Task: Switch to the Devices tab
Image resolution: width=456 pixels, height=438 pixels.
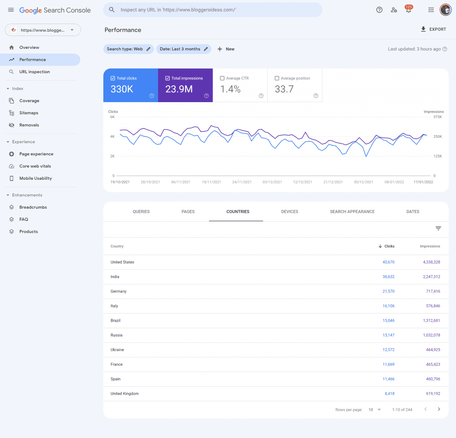Action: (289, 212)
